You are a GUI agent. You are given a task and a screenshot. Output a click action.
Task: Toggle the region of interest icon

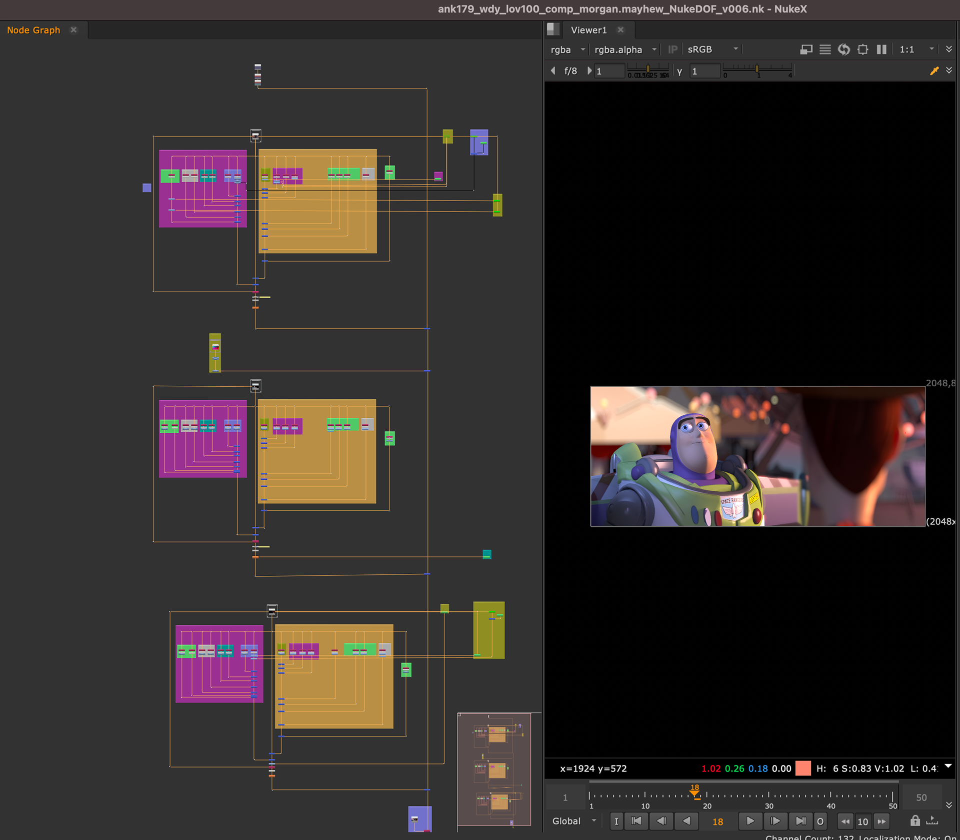(862, 49)
